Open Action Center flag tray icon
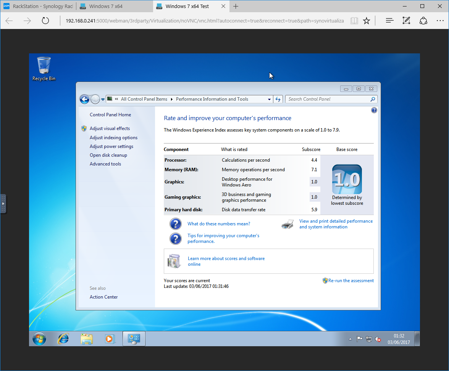Screen dimensions: 449x371 [x=359, y=339]
